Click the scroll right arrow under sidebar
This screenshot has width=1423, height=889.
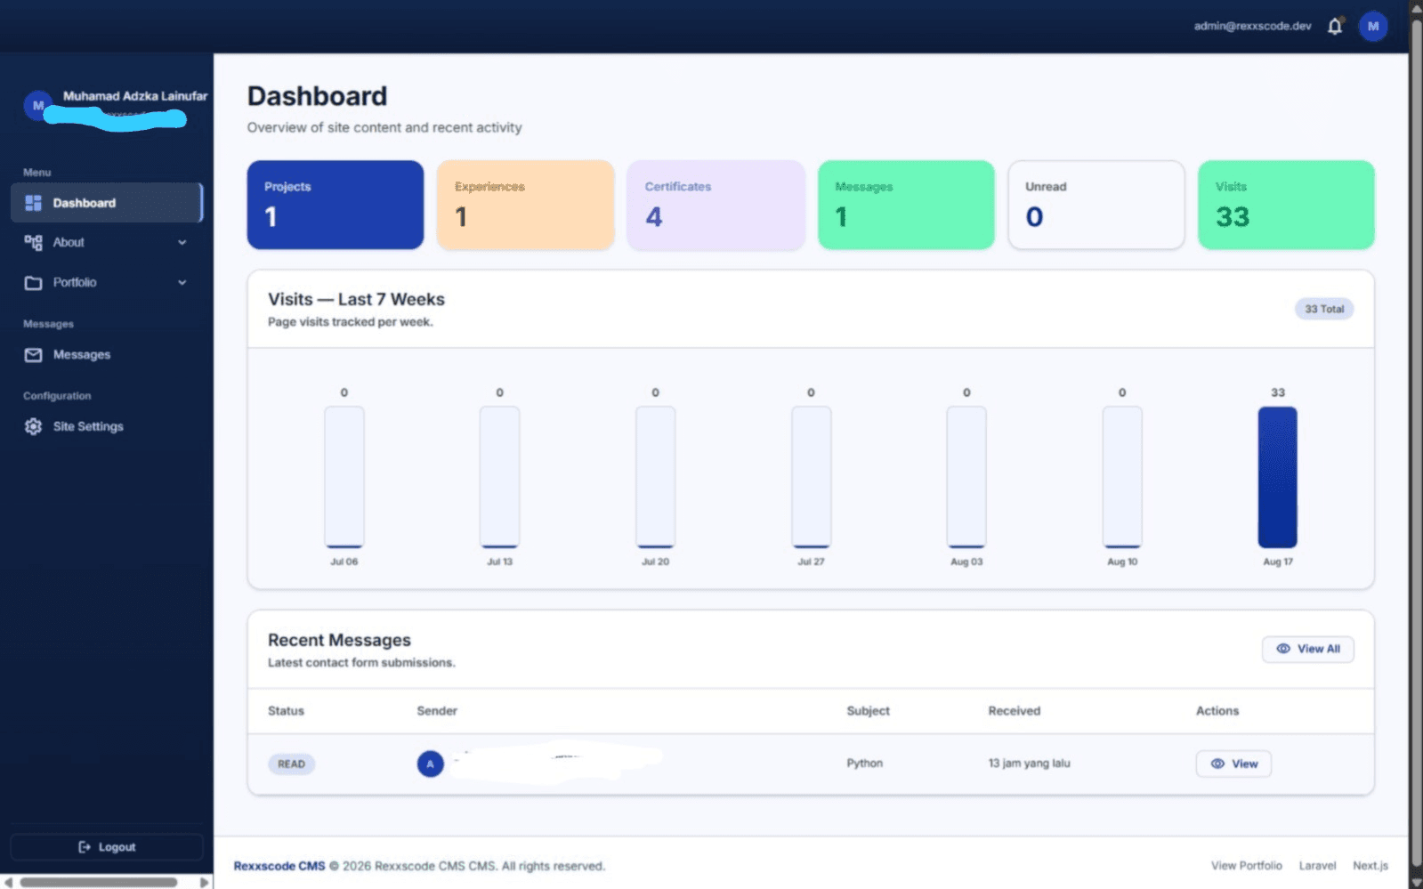(x=205, y=882)
